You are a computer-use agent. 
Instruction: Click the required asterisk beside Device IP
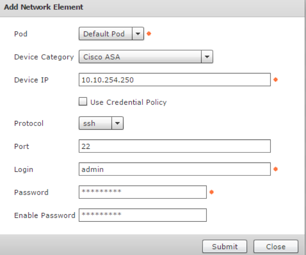(x=275, y=80)
